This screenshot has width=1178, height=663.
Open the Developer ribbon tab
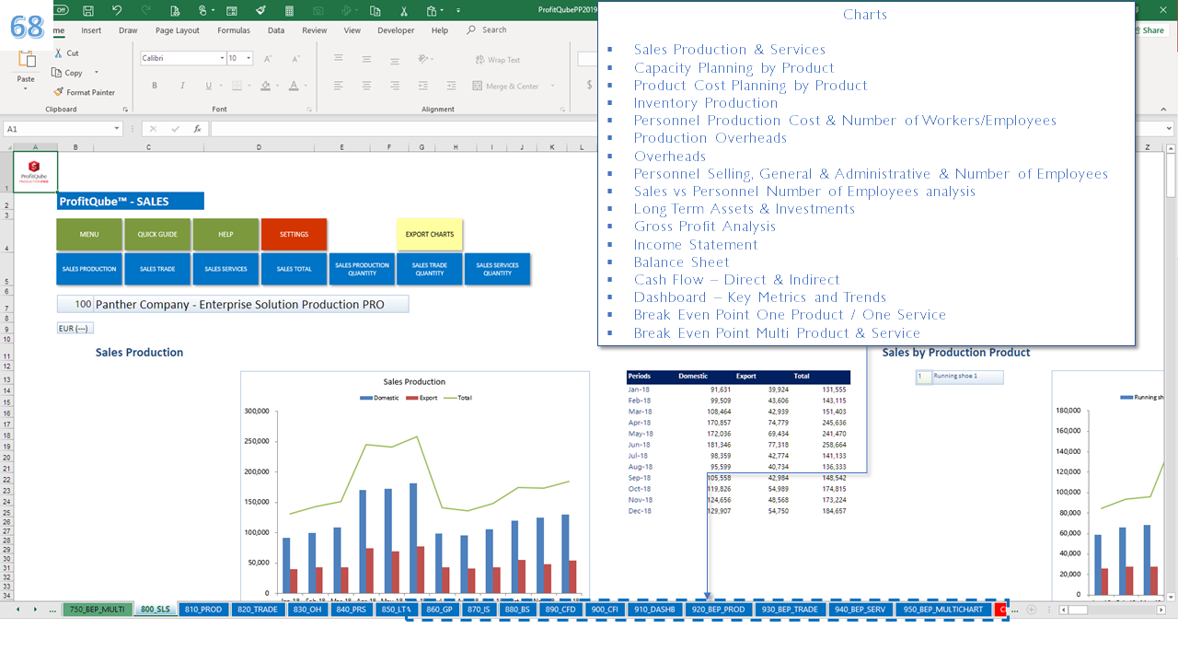396,30
